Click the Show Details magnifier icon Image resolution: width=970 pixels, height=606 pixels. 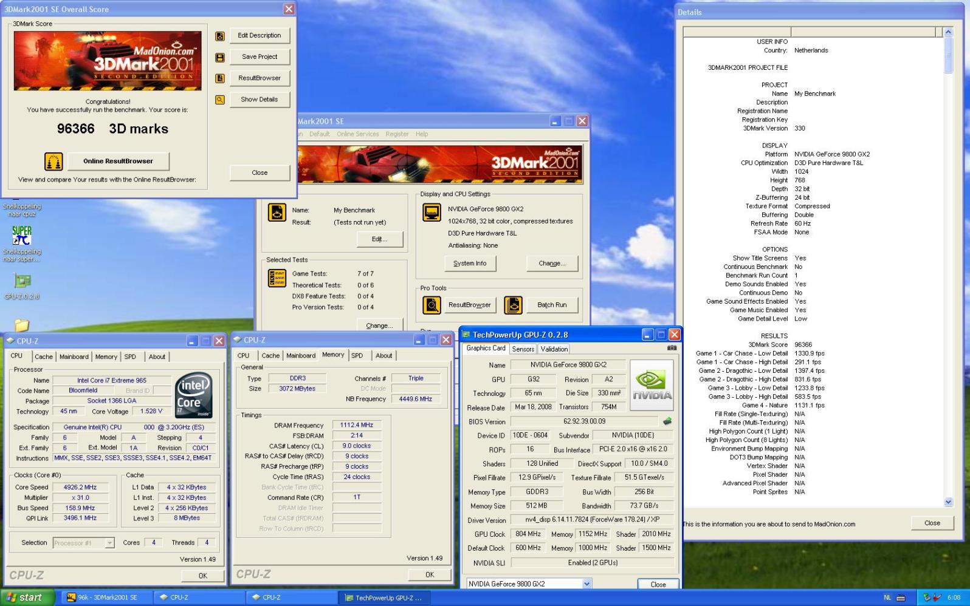tap(220, 100)
